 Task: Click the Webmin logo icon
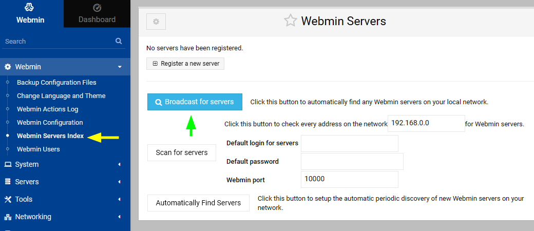point(30,7)
